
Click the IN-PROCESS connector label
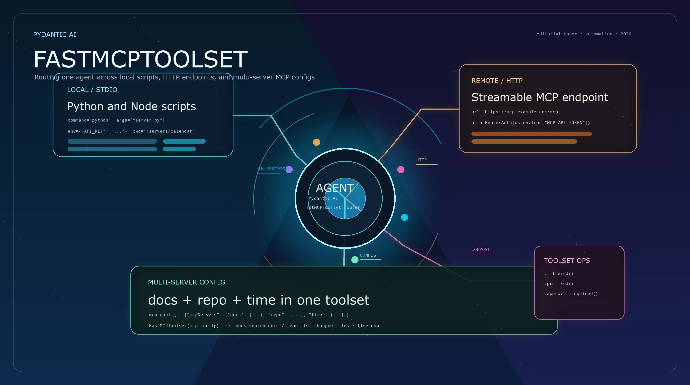coord(272,169)
